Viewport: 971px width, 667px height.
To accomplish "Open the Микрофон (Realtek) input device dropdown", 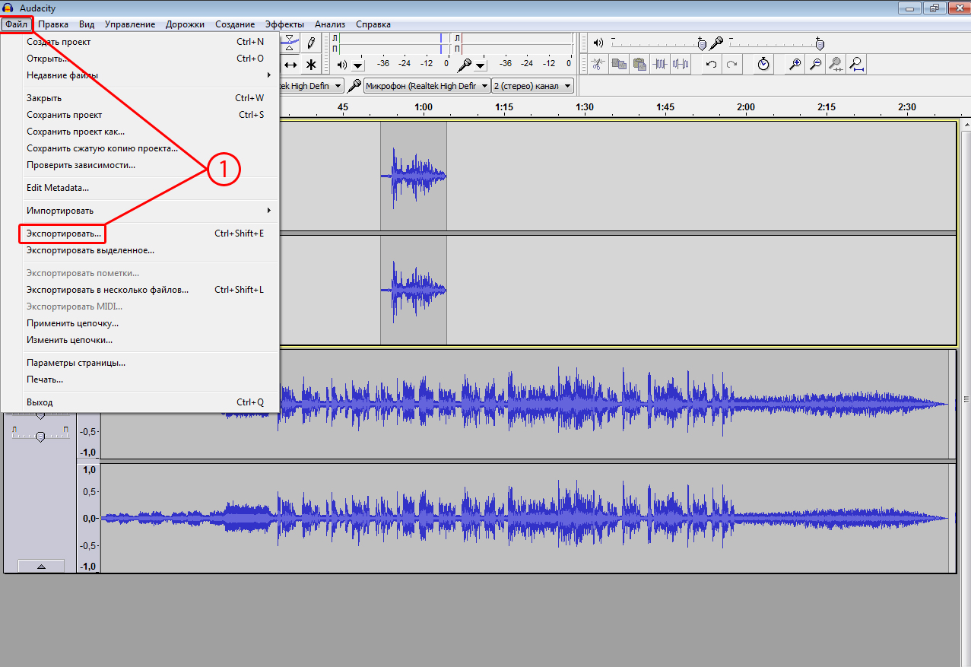I will [426, 86].
